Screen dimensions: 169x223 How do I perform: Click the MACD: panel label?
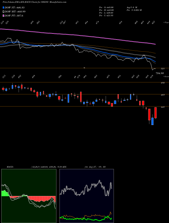(10, 167)
